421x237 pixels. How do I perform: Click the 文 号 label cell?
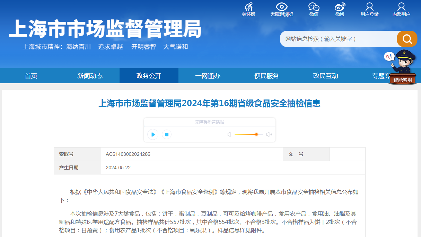(x=307, y=154)
